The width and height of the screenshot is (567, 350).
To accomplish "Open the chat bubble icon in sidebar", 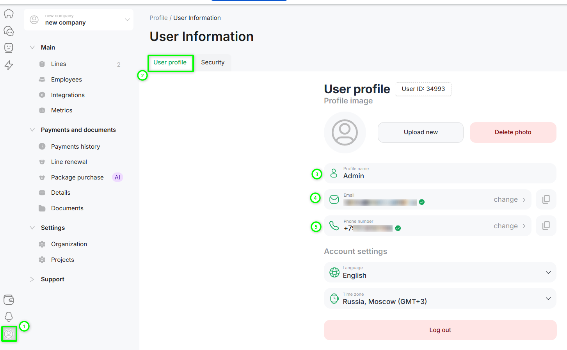I will [9, 31].
